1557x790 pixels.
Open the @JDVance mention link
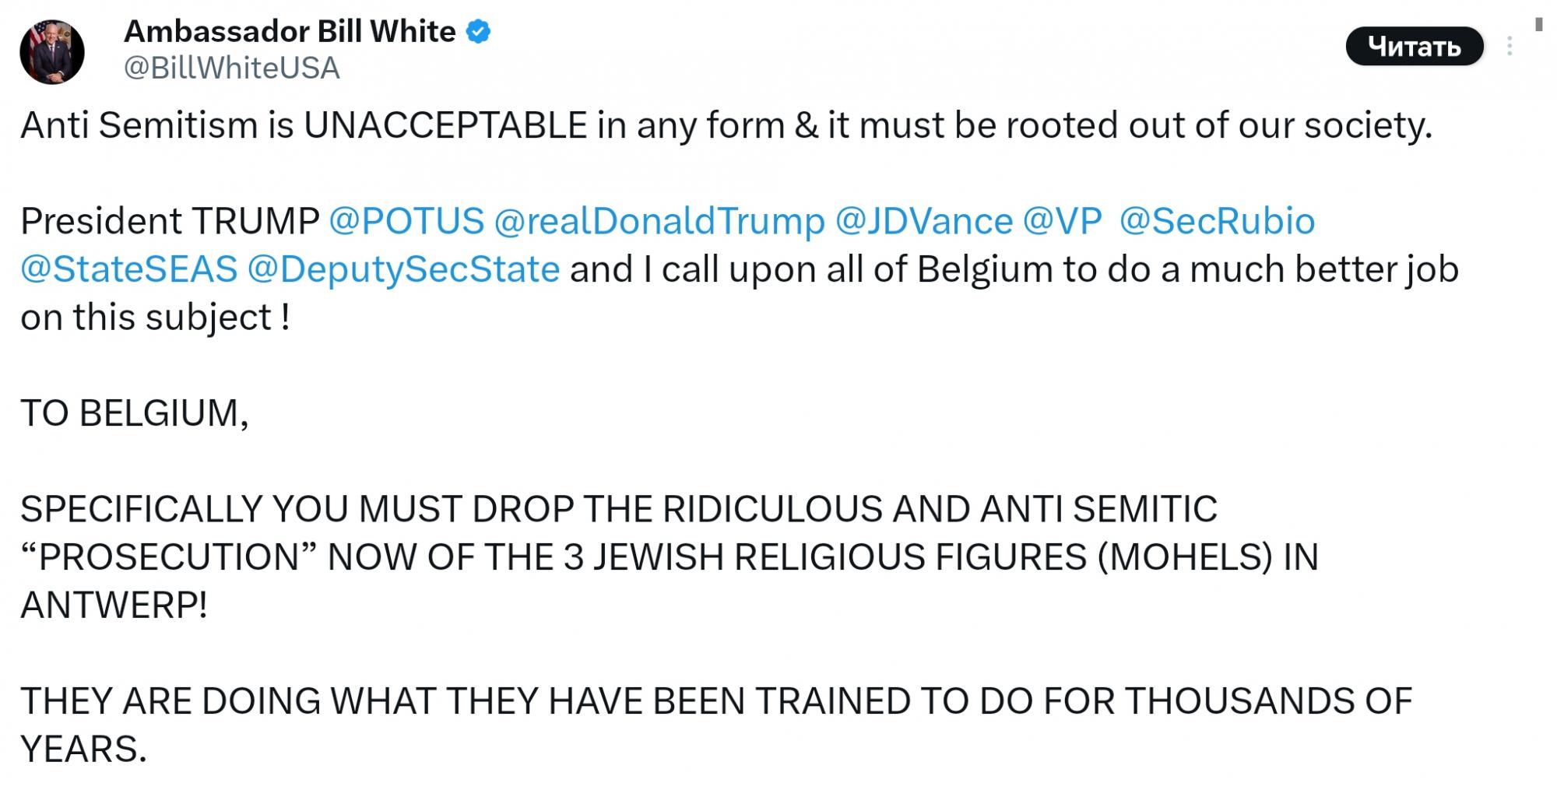pyautogui.click(x=923, y=221)
